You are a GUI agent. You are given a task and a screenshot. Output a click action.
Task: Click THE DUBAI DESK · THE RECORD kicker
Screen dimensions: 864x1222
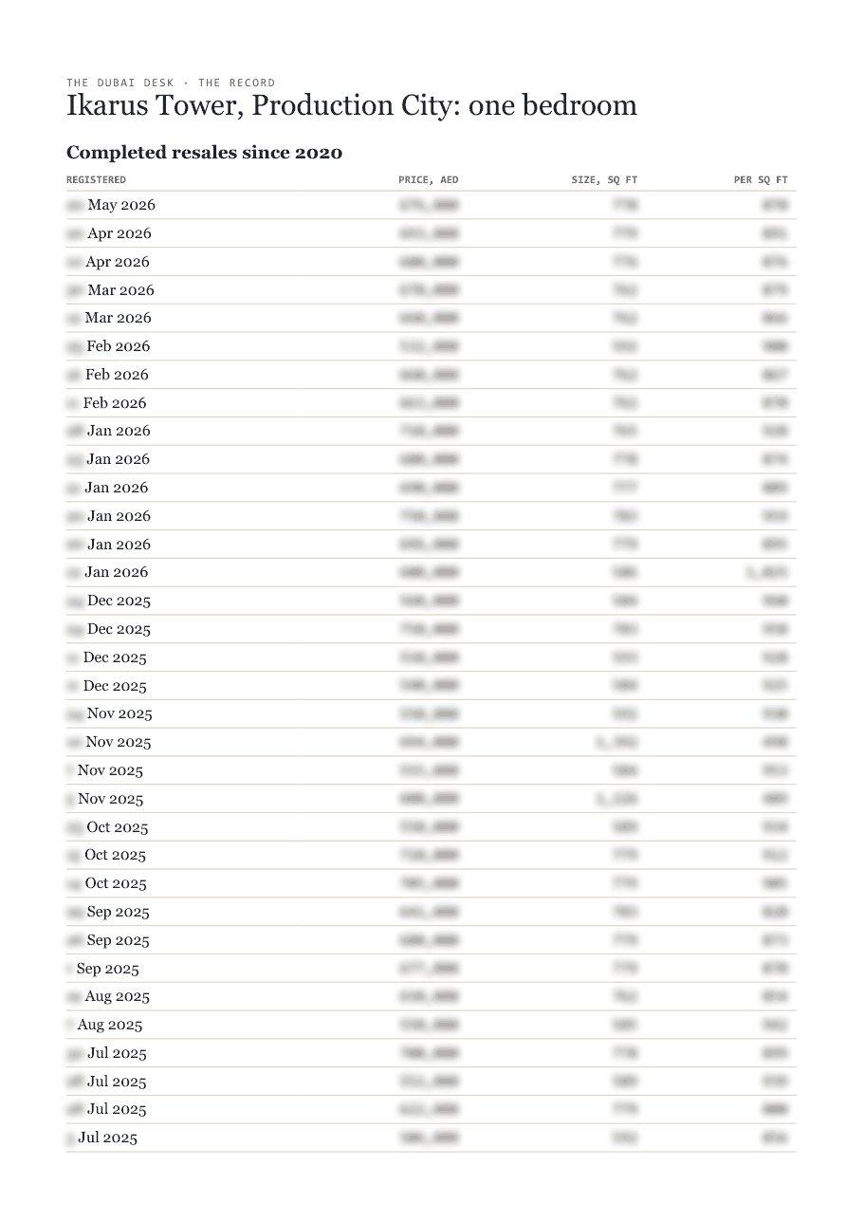coord(171,83)
